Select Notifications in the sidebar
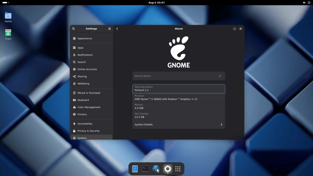Viewport: 313px width, 176px height. 92,55
